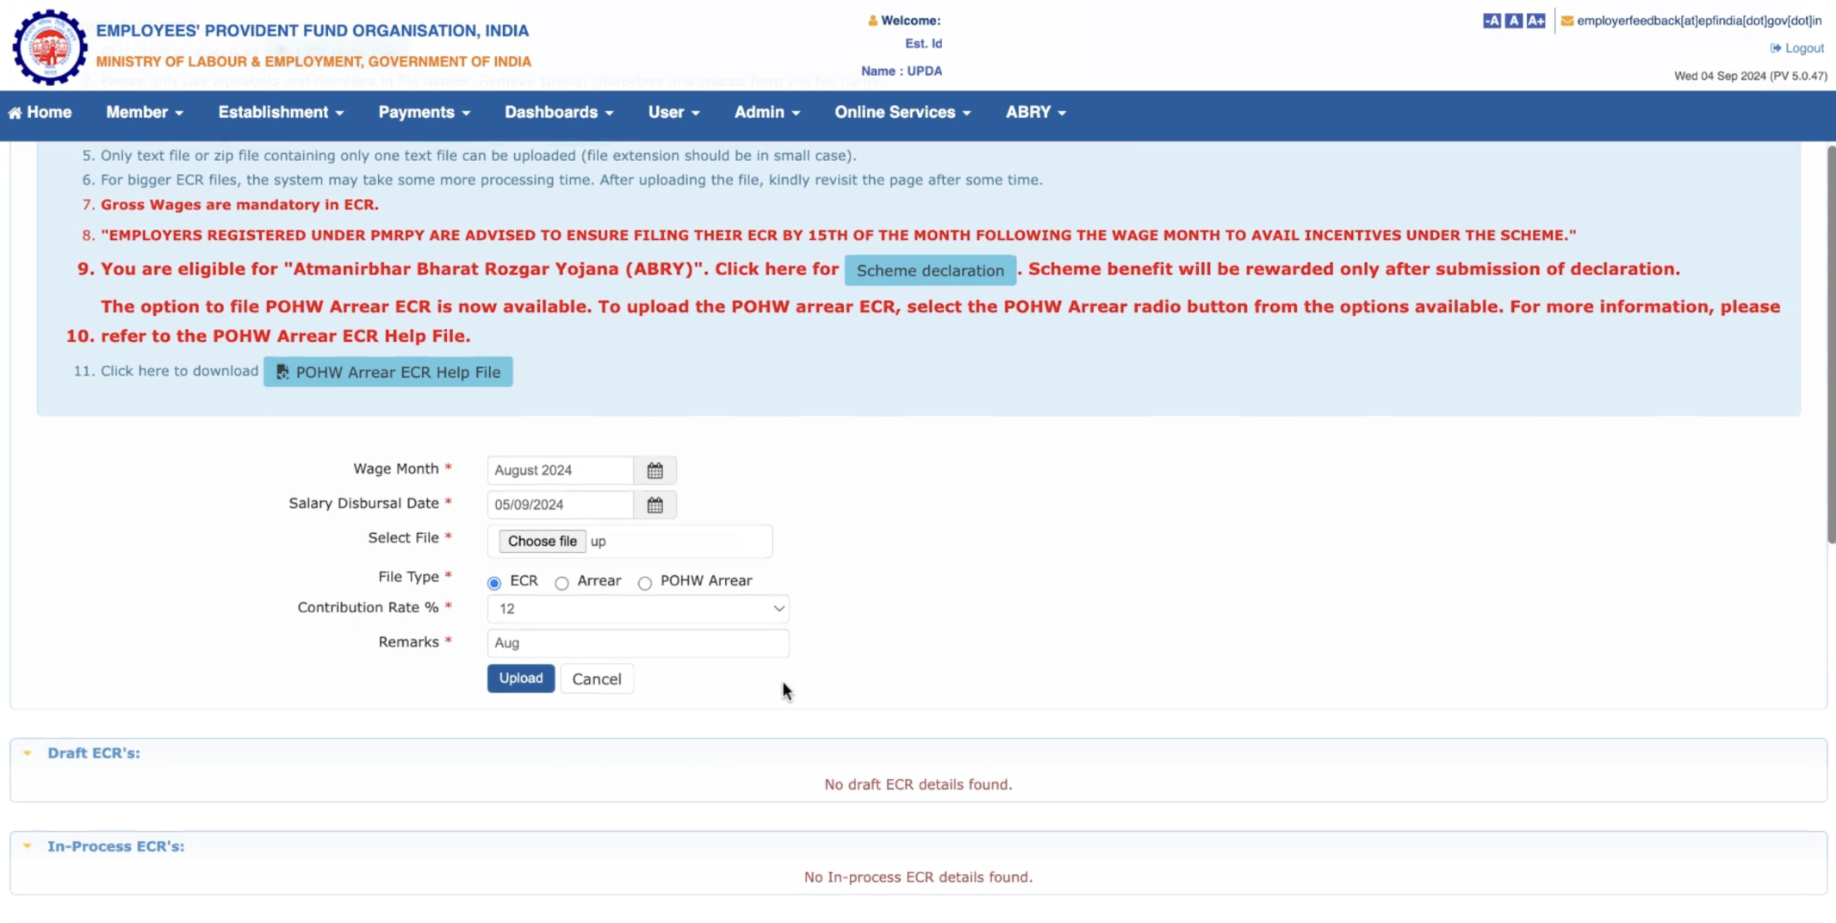Open the Payments menu
This screenshot has width=1836, height=923.
[425, 113]
